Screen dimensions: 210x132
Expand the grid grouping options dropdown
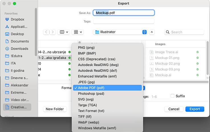tap(77, 32)
